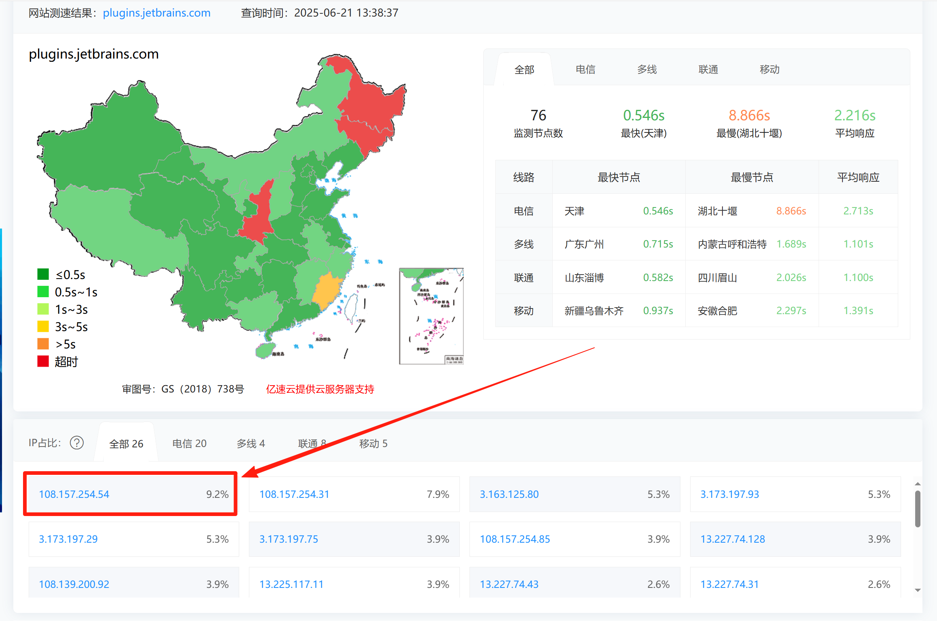Click the South China Sea inset map
Viewport: 937px width, 621px height.
tap(431, 316)
